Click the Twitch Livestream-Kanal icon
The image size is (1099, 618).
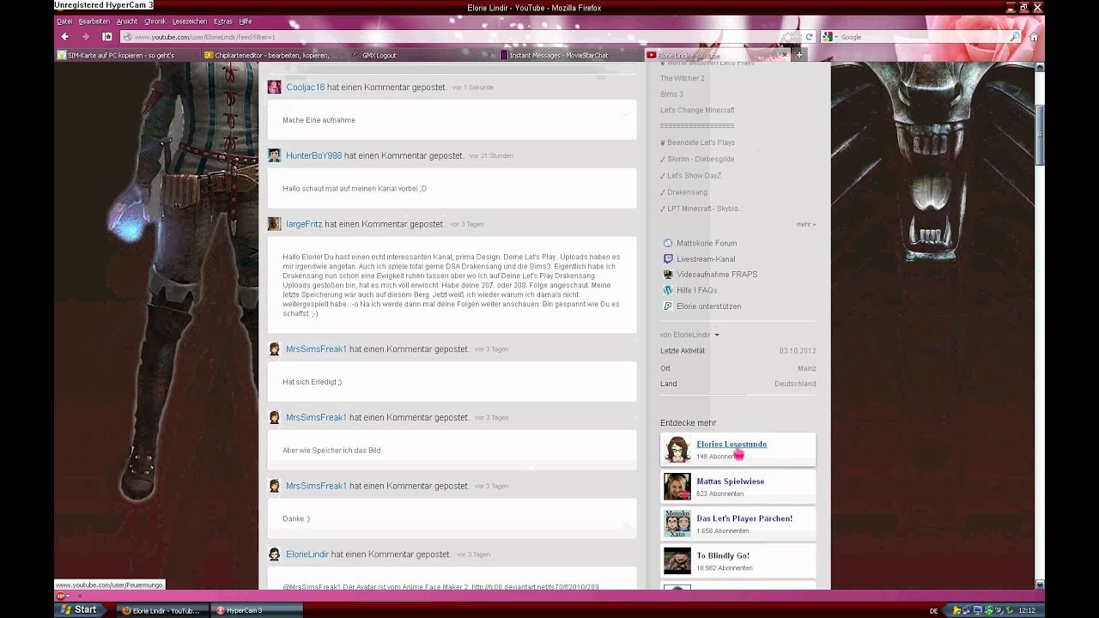tap(668, 258)
